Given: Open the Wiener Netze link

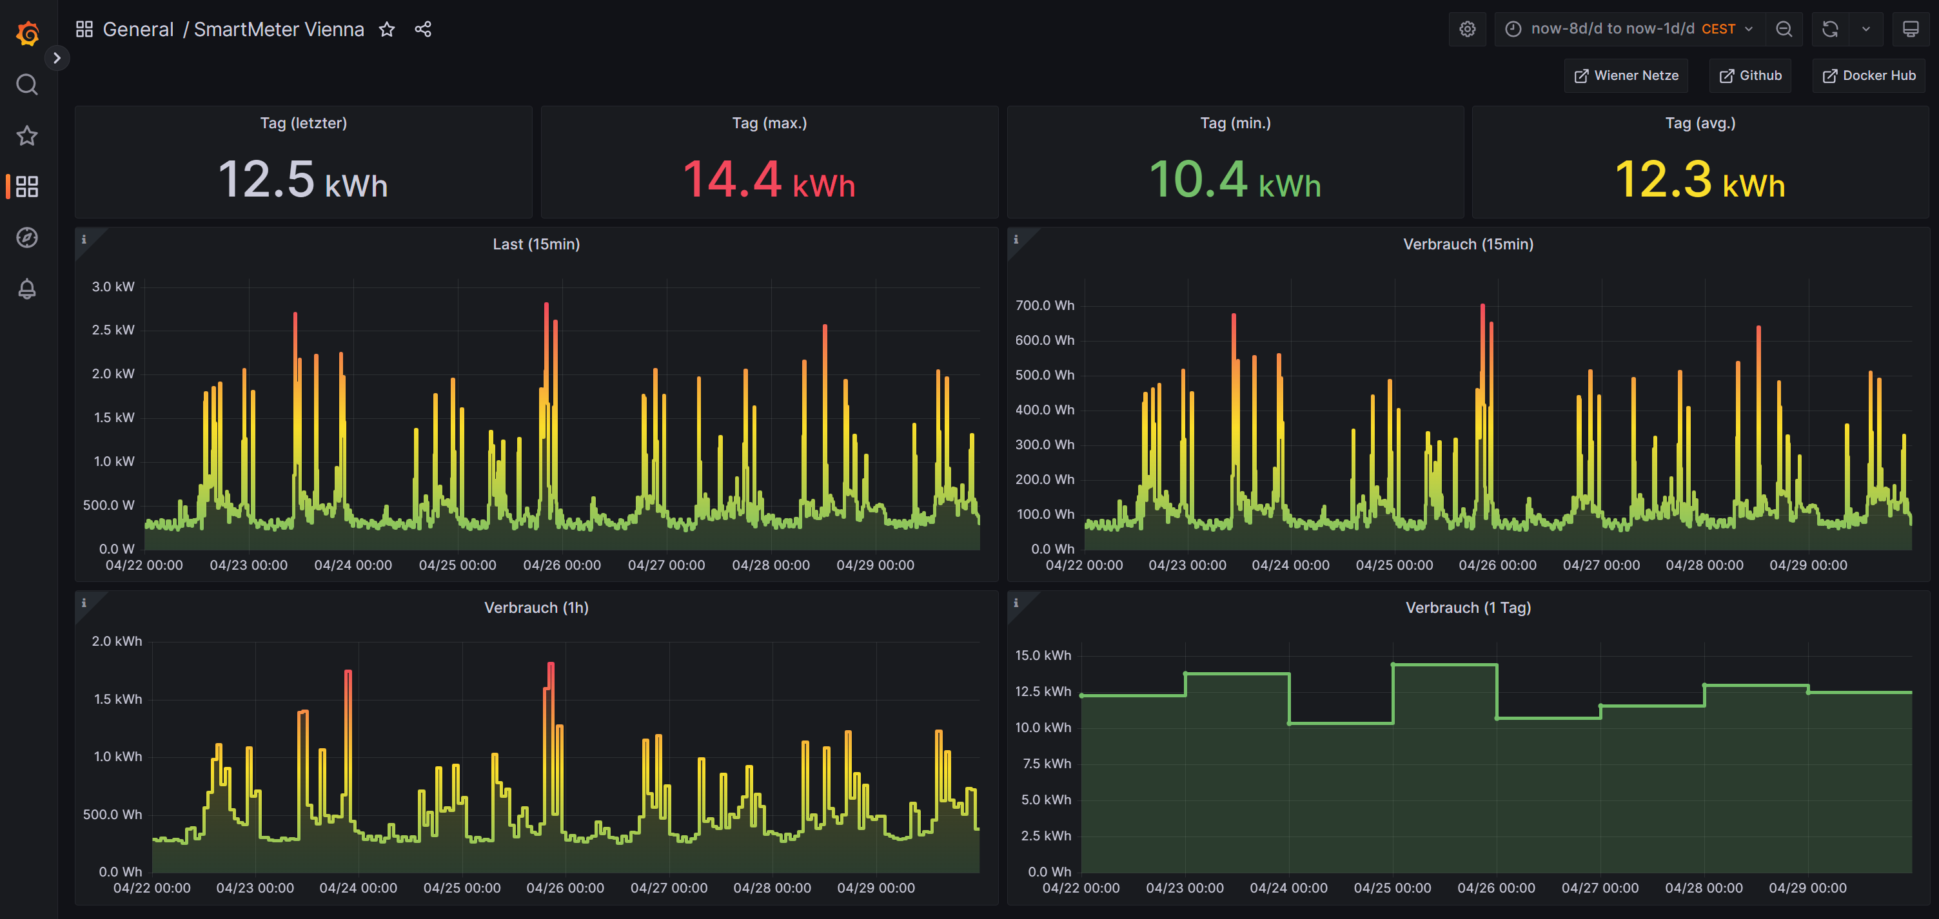Looking at the screenshot, I should pos(1626,75).
